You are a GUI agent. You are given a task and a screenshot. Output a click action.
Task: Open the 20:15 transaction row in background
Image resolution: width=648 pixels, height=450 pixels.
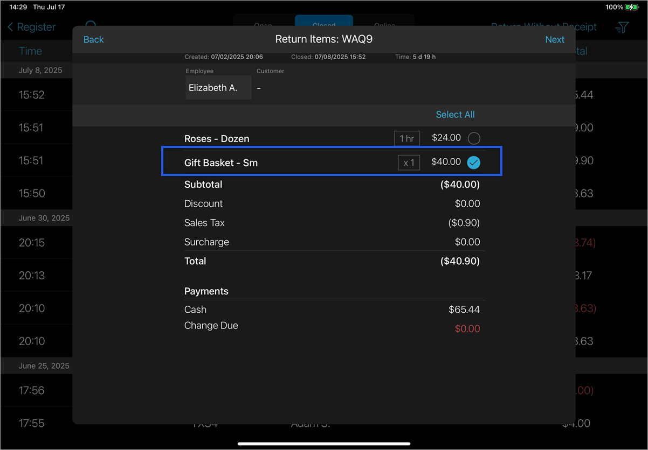tap(36, 243)
